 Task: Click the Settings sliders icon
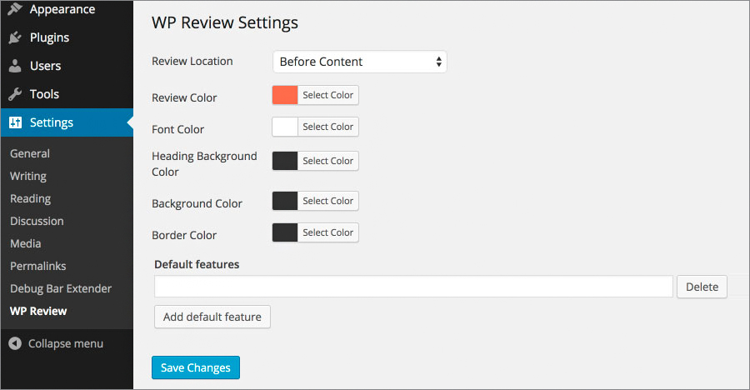(15, 122)
